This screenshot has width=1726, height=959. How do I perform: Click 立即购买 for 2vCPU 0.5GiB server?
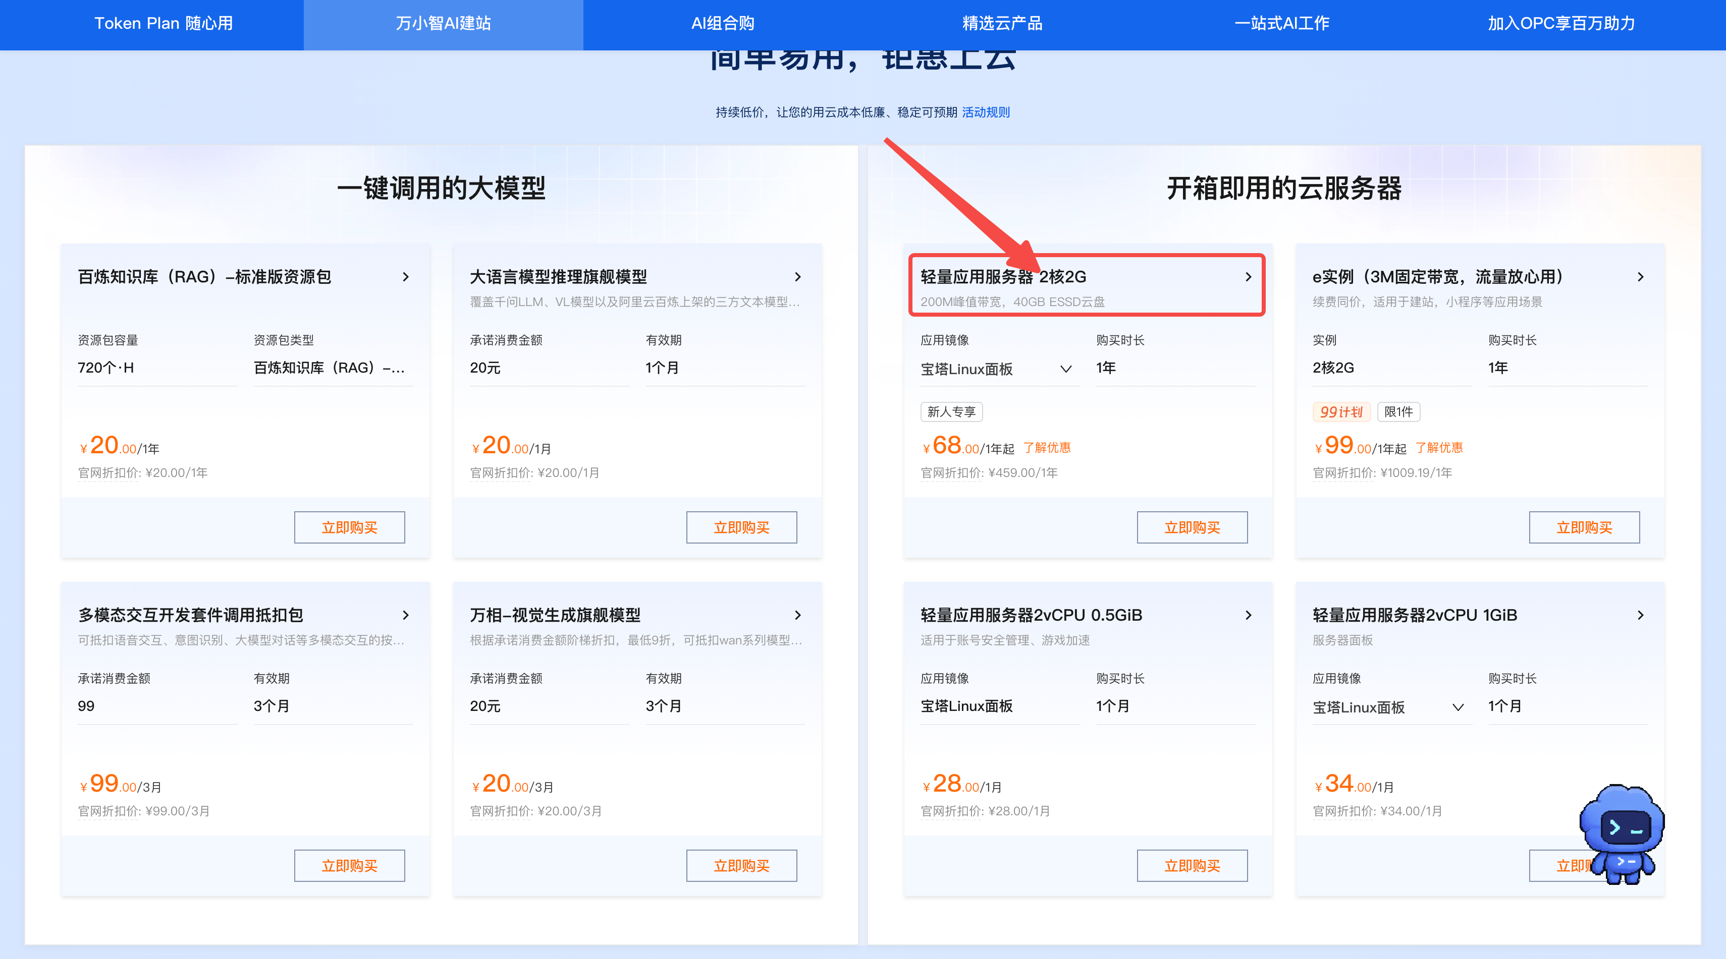(1193, 865)
